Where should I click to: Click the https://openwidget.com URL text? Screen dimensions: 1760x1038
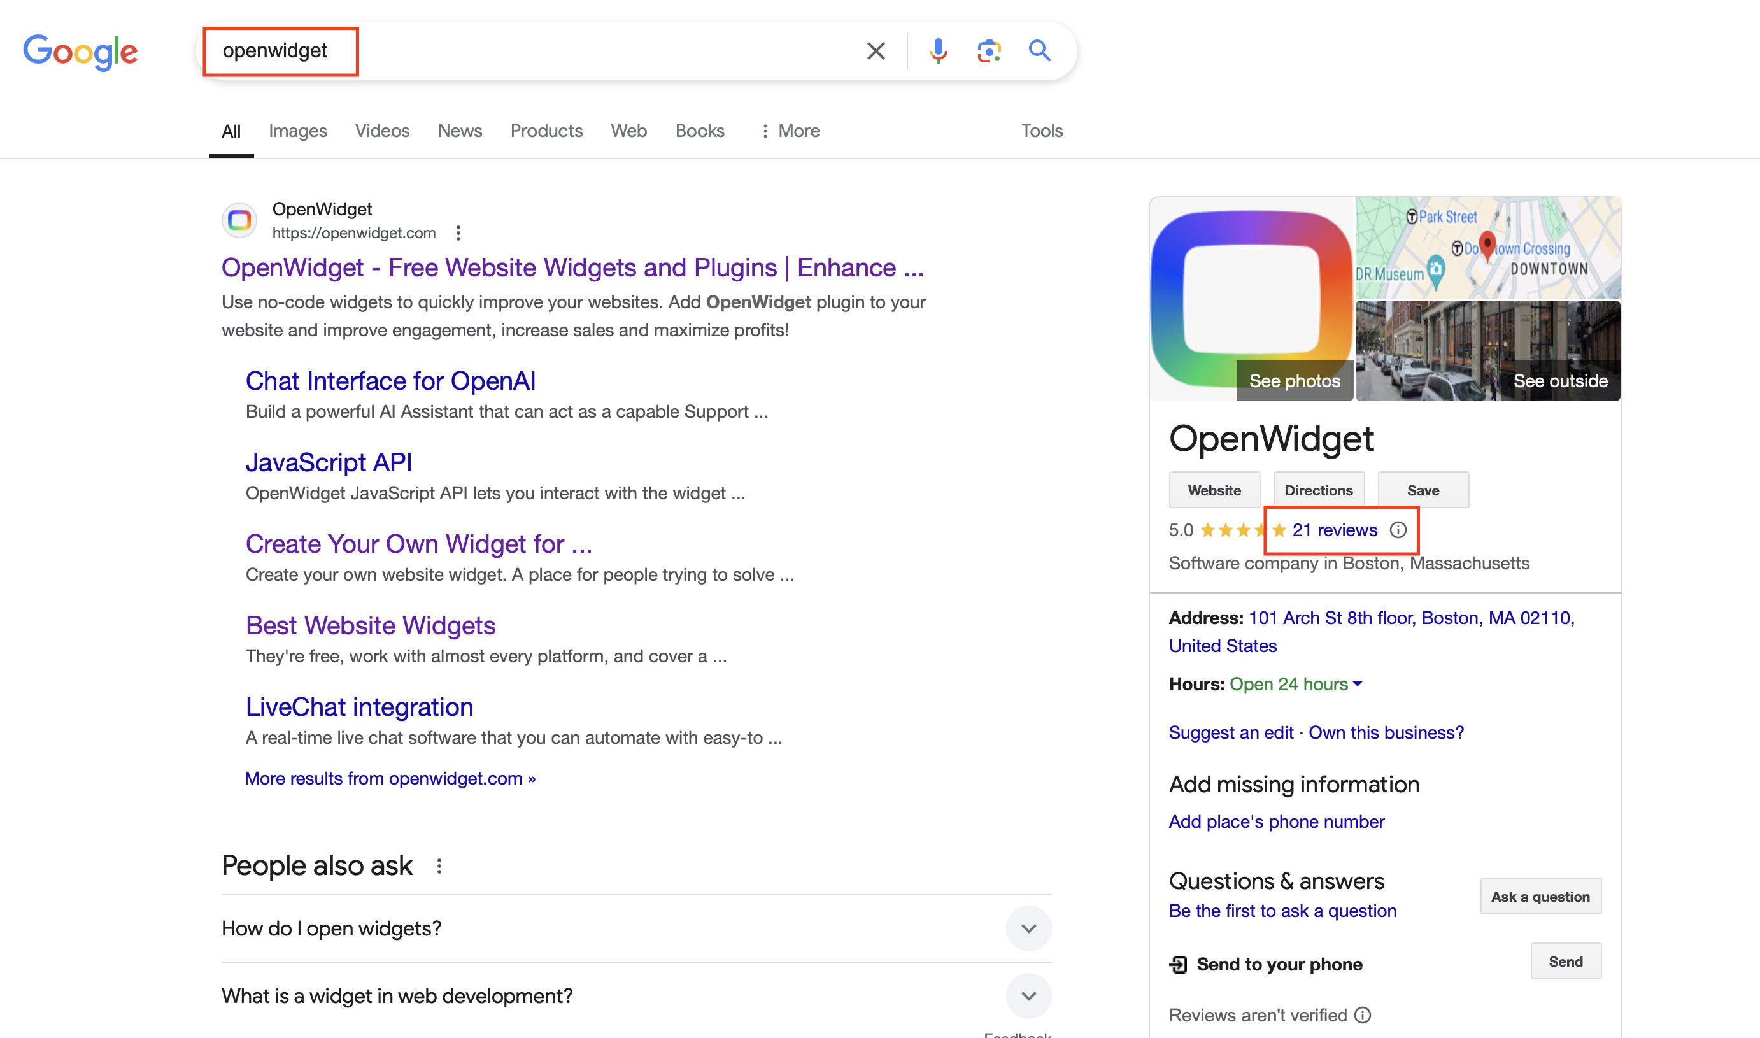click(x=354, y=233)
